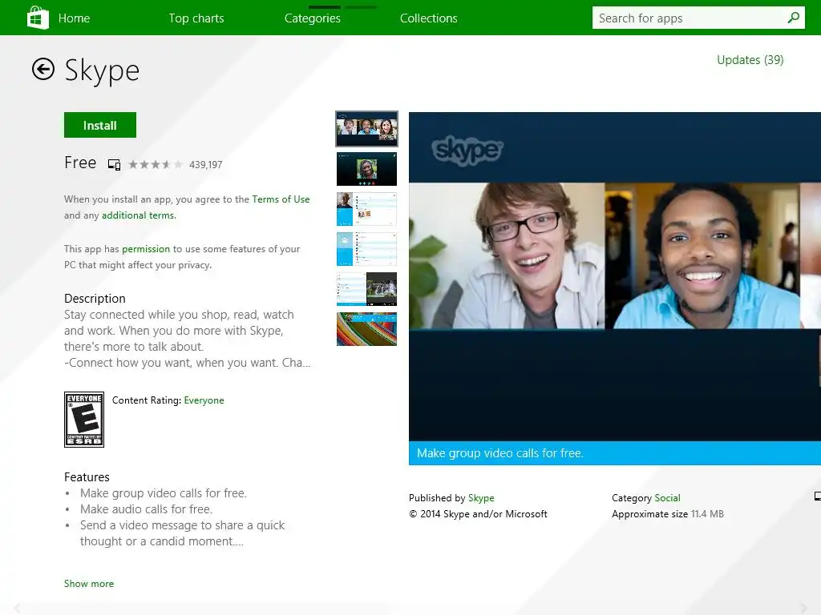
Task: Click the Features heading
Action: tap(87, 477)
